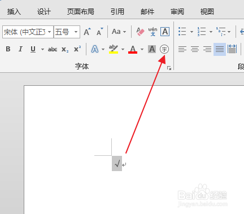This screenshot has width=244, height=214.
Task: Shrink font size with smaller A icon
Action: click(100, 32)
